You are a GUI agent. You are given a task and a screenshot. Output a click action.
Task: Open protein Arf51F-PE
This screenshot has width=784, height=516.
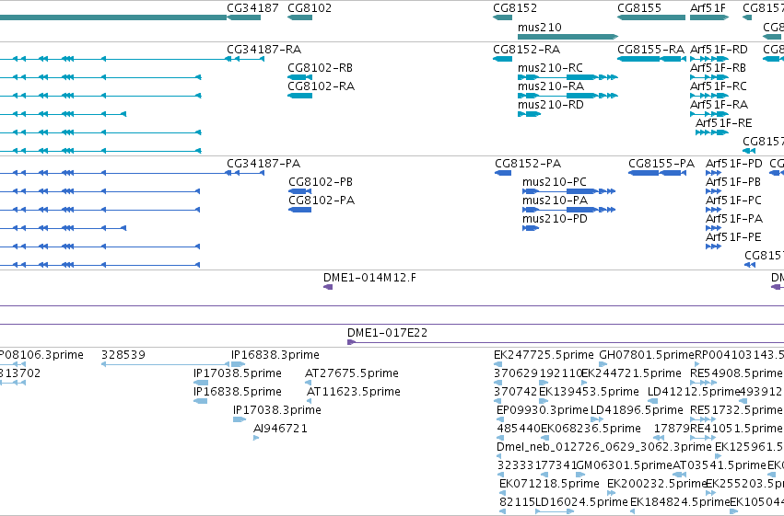733,237
